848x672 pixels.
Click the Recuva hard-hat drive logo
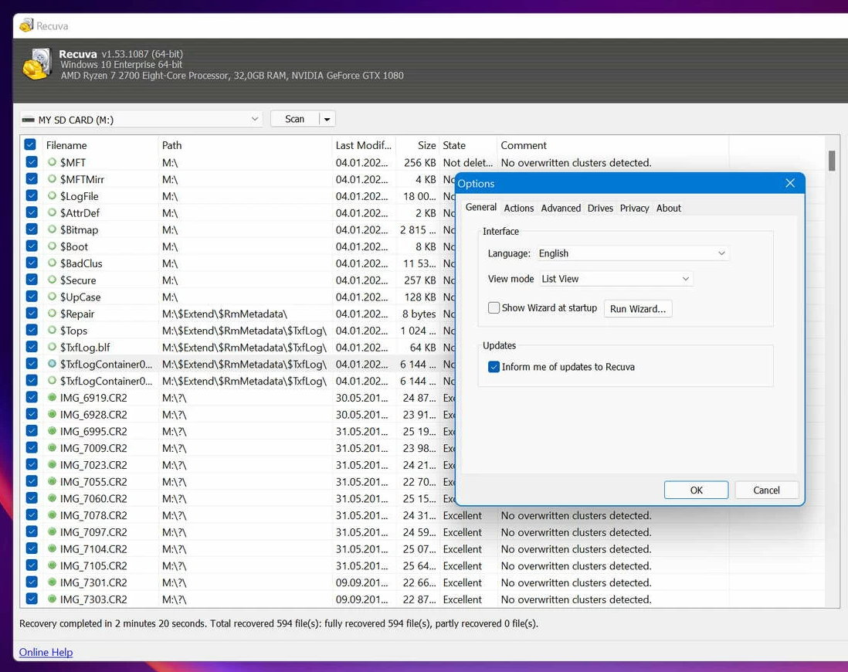[x=37, y=64]
